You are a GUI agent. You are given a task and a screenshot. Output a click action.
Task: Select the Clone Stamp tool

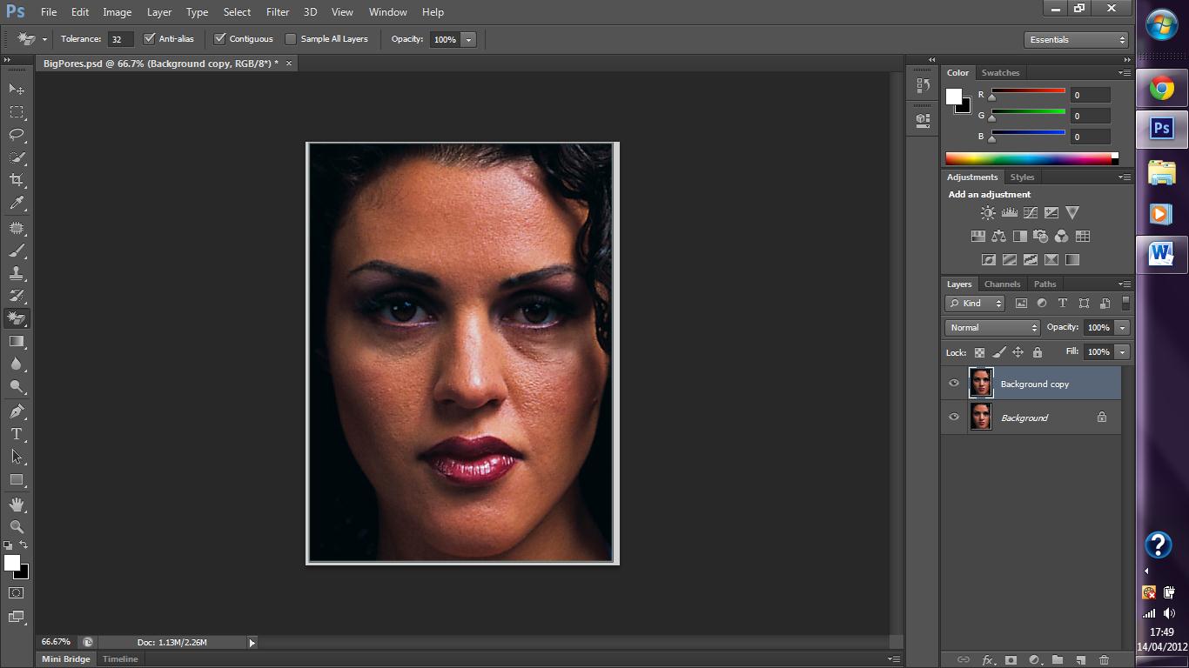tap(17, 273)
